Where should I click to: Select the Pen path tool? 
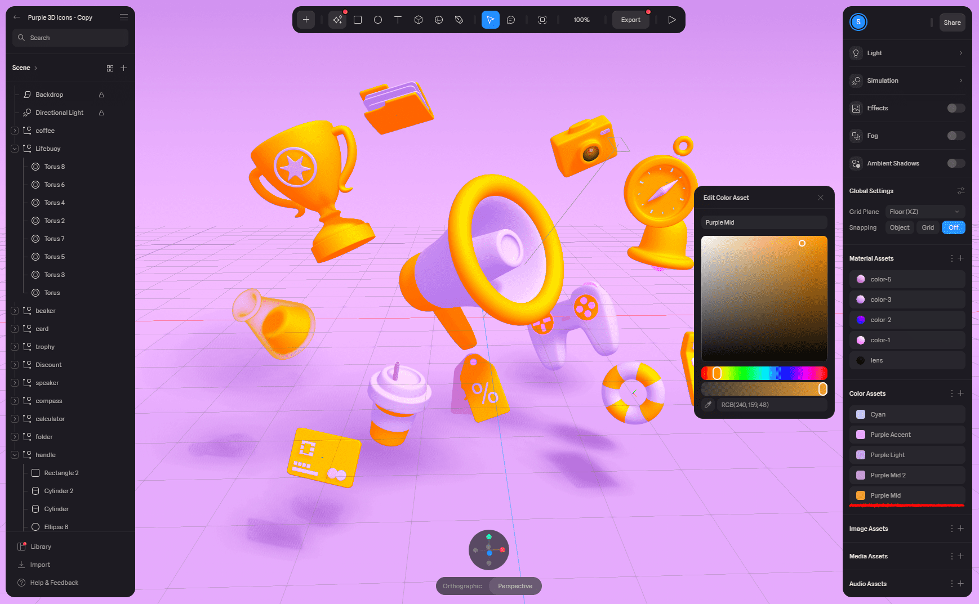(459, 20)
